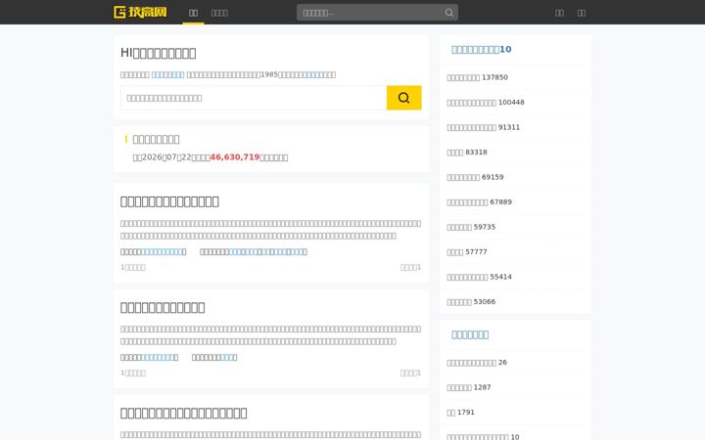Open the sidebar row with count 67889
705x440 pixels.
click(x=515, y=202)
